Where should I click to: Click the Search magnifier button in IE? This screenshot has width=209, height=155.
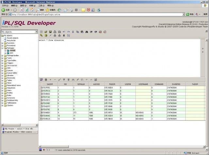40,10
